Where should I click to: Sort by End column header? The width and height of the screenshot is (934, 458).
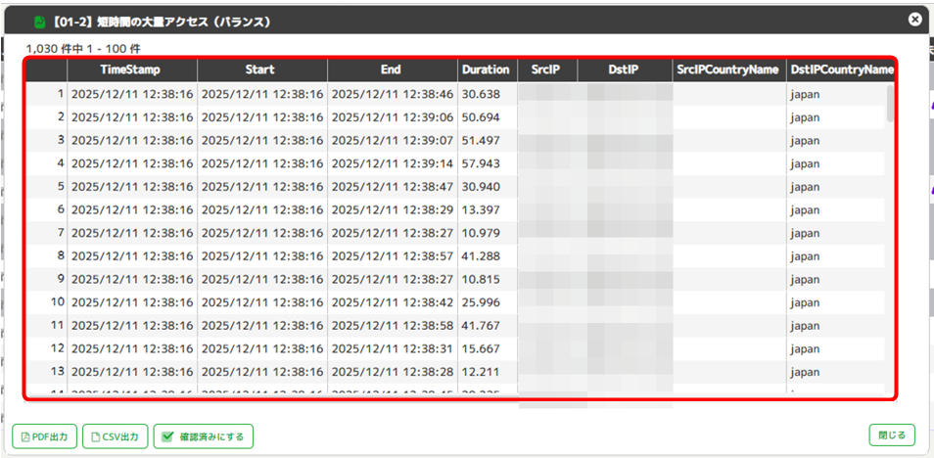coord(392,69)
